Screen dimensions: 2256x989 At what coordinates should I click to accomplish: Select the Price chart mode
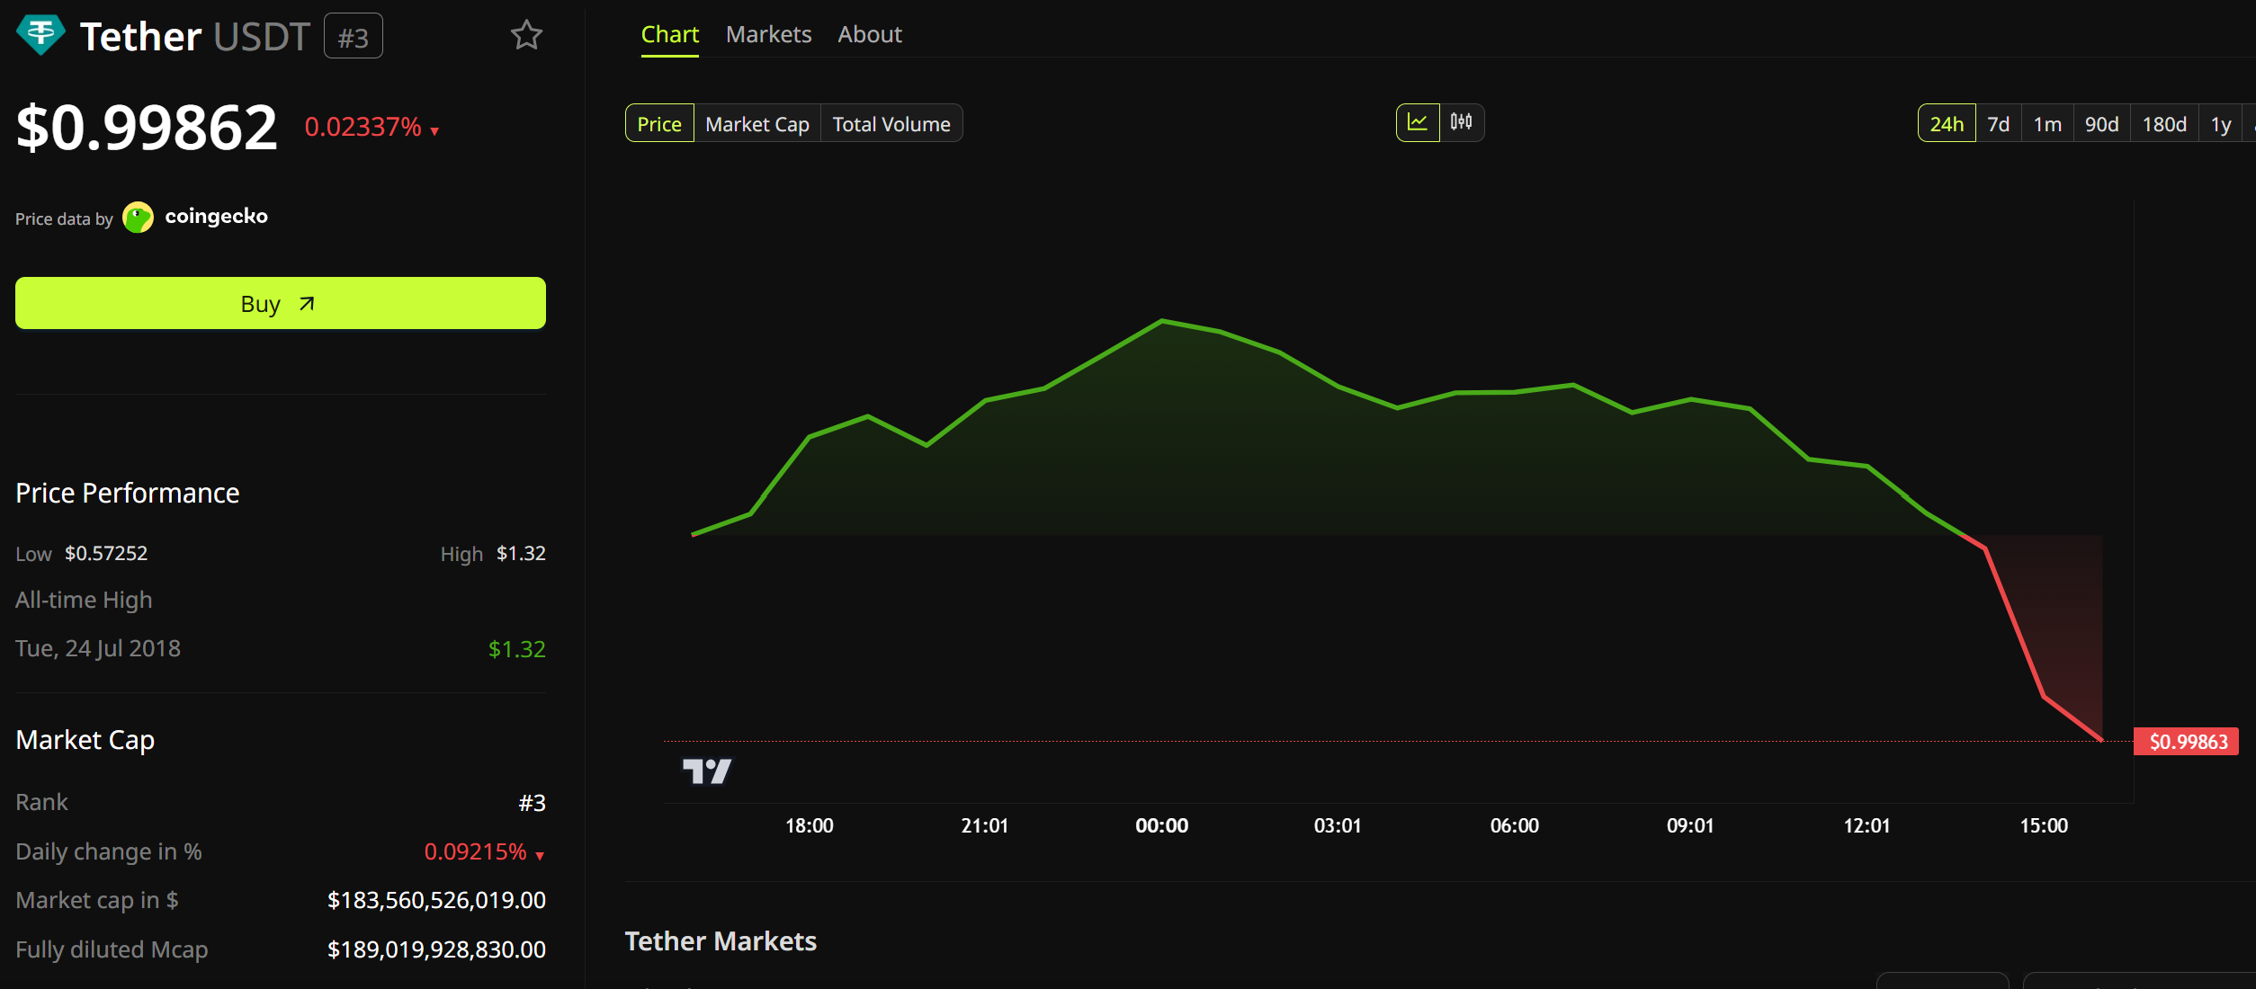(659, 123)
